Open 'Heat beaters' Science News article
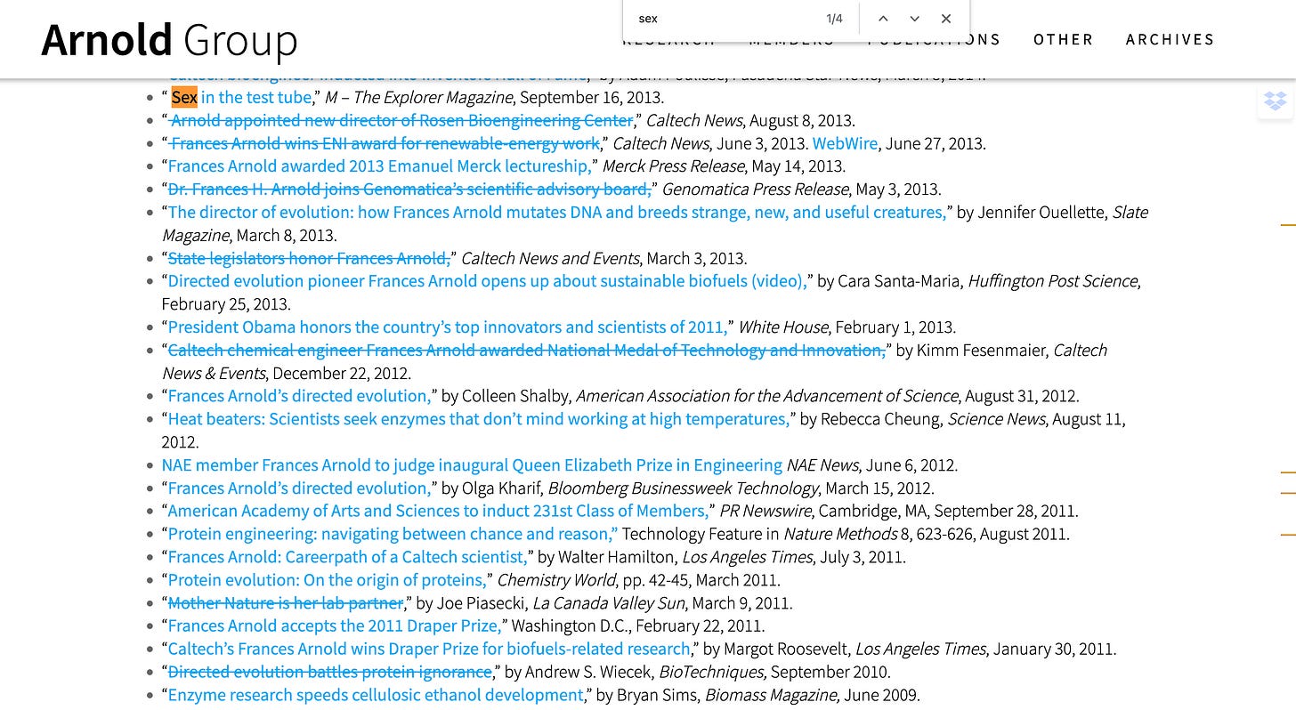The image size is (1296, 710). (479, 419)
